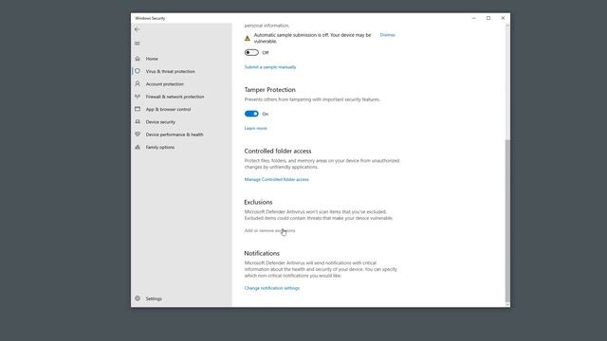
Task: Click Add or remove exclusions link
Action: [x=269, y=230]
